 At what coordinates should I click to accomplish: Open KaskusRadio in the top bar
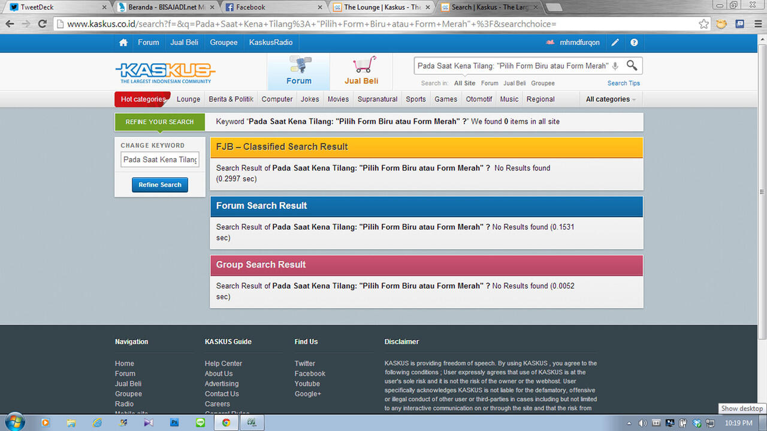tap(271, 43)
